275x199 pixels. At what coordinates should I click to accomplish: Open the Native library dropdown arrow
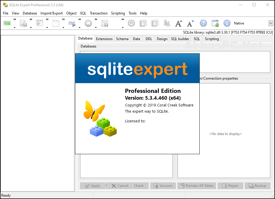coord(271,23)
